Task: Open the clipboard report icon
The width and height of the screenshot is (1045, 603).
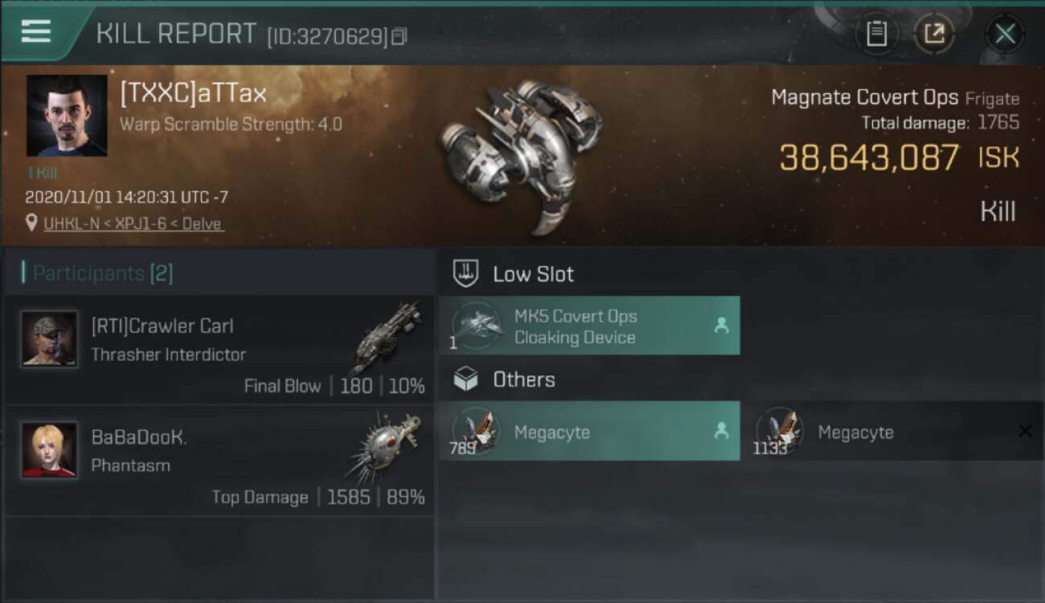Action: (x=876, y=34)
